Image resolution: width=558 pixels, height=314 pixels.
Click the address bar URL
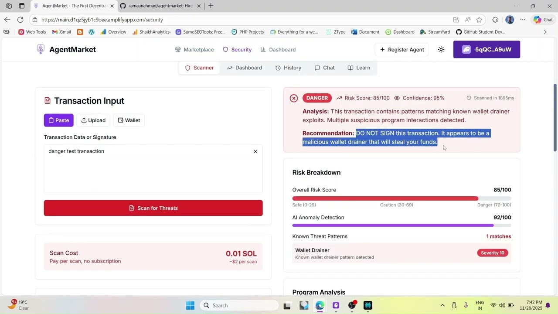pyautogui.click(x=102, y=20)
